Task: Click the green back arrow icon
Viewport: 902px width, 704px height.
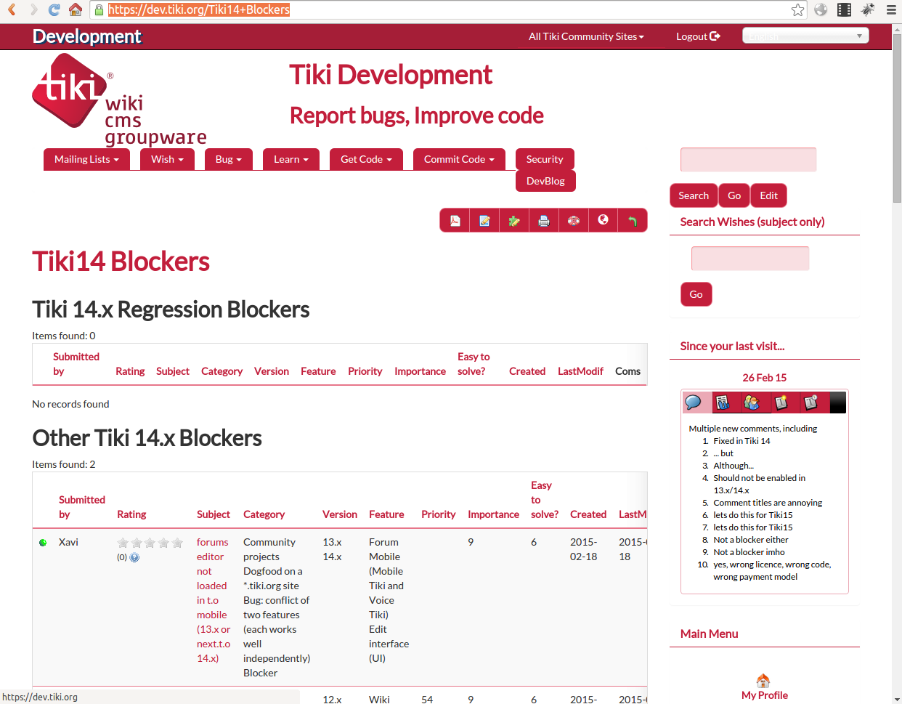Action: [633, 221]
